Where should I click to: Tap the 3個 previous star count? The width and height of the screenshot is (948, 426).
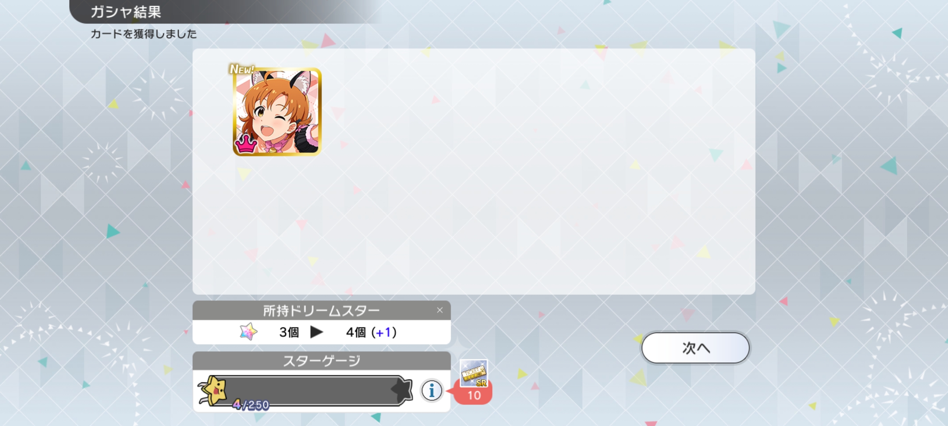coord(289,333)
